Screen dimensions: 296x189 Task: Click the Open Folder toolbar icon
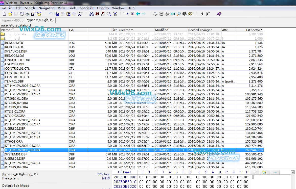pyautogui.click(x=39, y=14)
